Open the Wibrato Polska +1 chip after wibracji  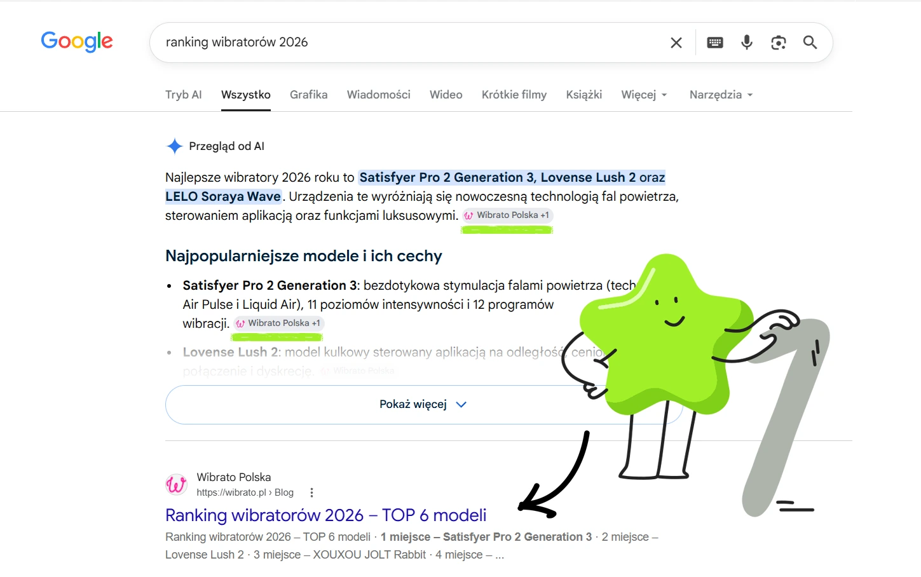pyautogui.click(x=278, y=323)
